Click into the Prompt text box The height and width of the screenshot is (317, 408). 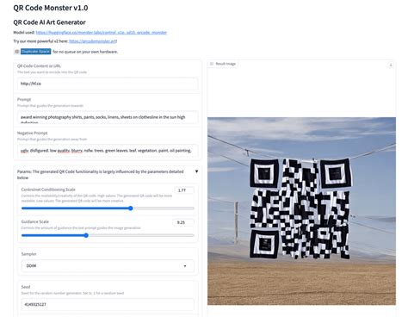(x=108, y=117)
